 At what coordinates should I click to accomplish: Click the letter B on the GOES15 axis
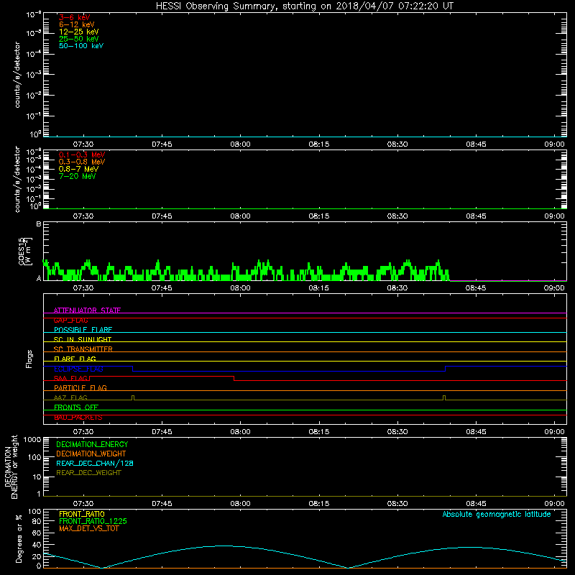(39, 224)
